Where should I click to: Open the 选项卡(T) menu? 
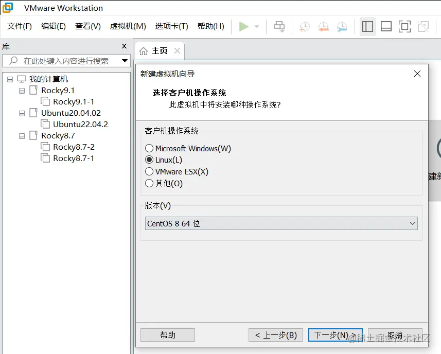pos(171,26)
